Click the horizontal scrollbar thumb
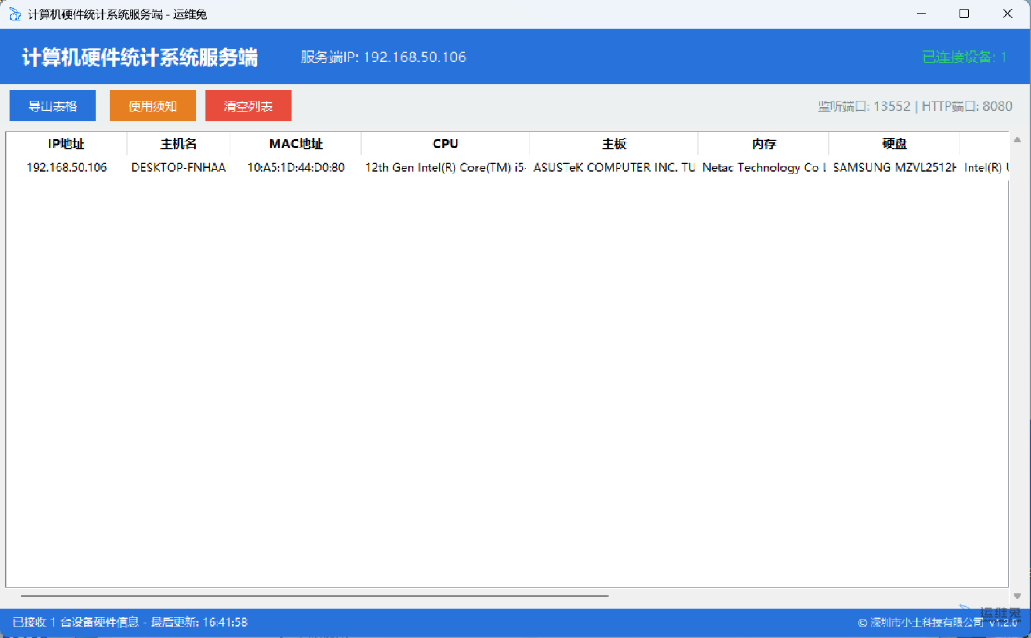This screenshot has width=1031, height=638. [314, 596]
